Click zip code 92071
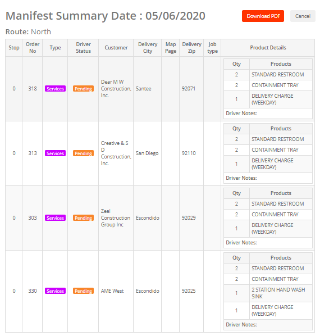This screenshot has height=336, width=320. tap(189, 89)
